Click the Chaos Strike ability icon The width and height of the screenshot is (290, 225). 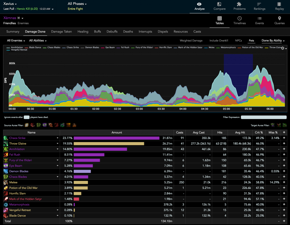[x=6, y=138]
